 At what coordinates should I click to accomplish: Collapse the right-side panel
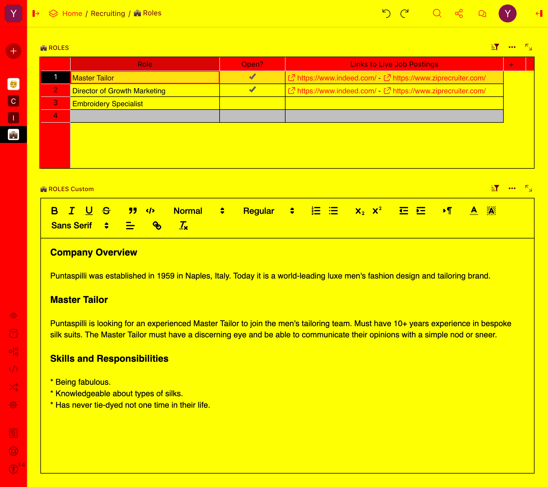(x=539, y=13)
